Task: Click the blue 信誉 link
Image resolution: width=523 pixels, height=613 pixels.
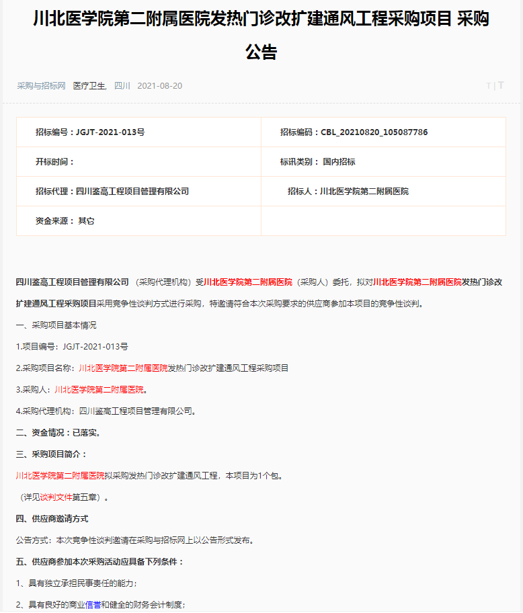Action: tap(93, 605)
